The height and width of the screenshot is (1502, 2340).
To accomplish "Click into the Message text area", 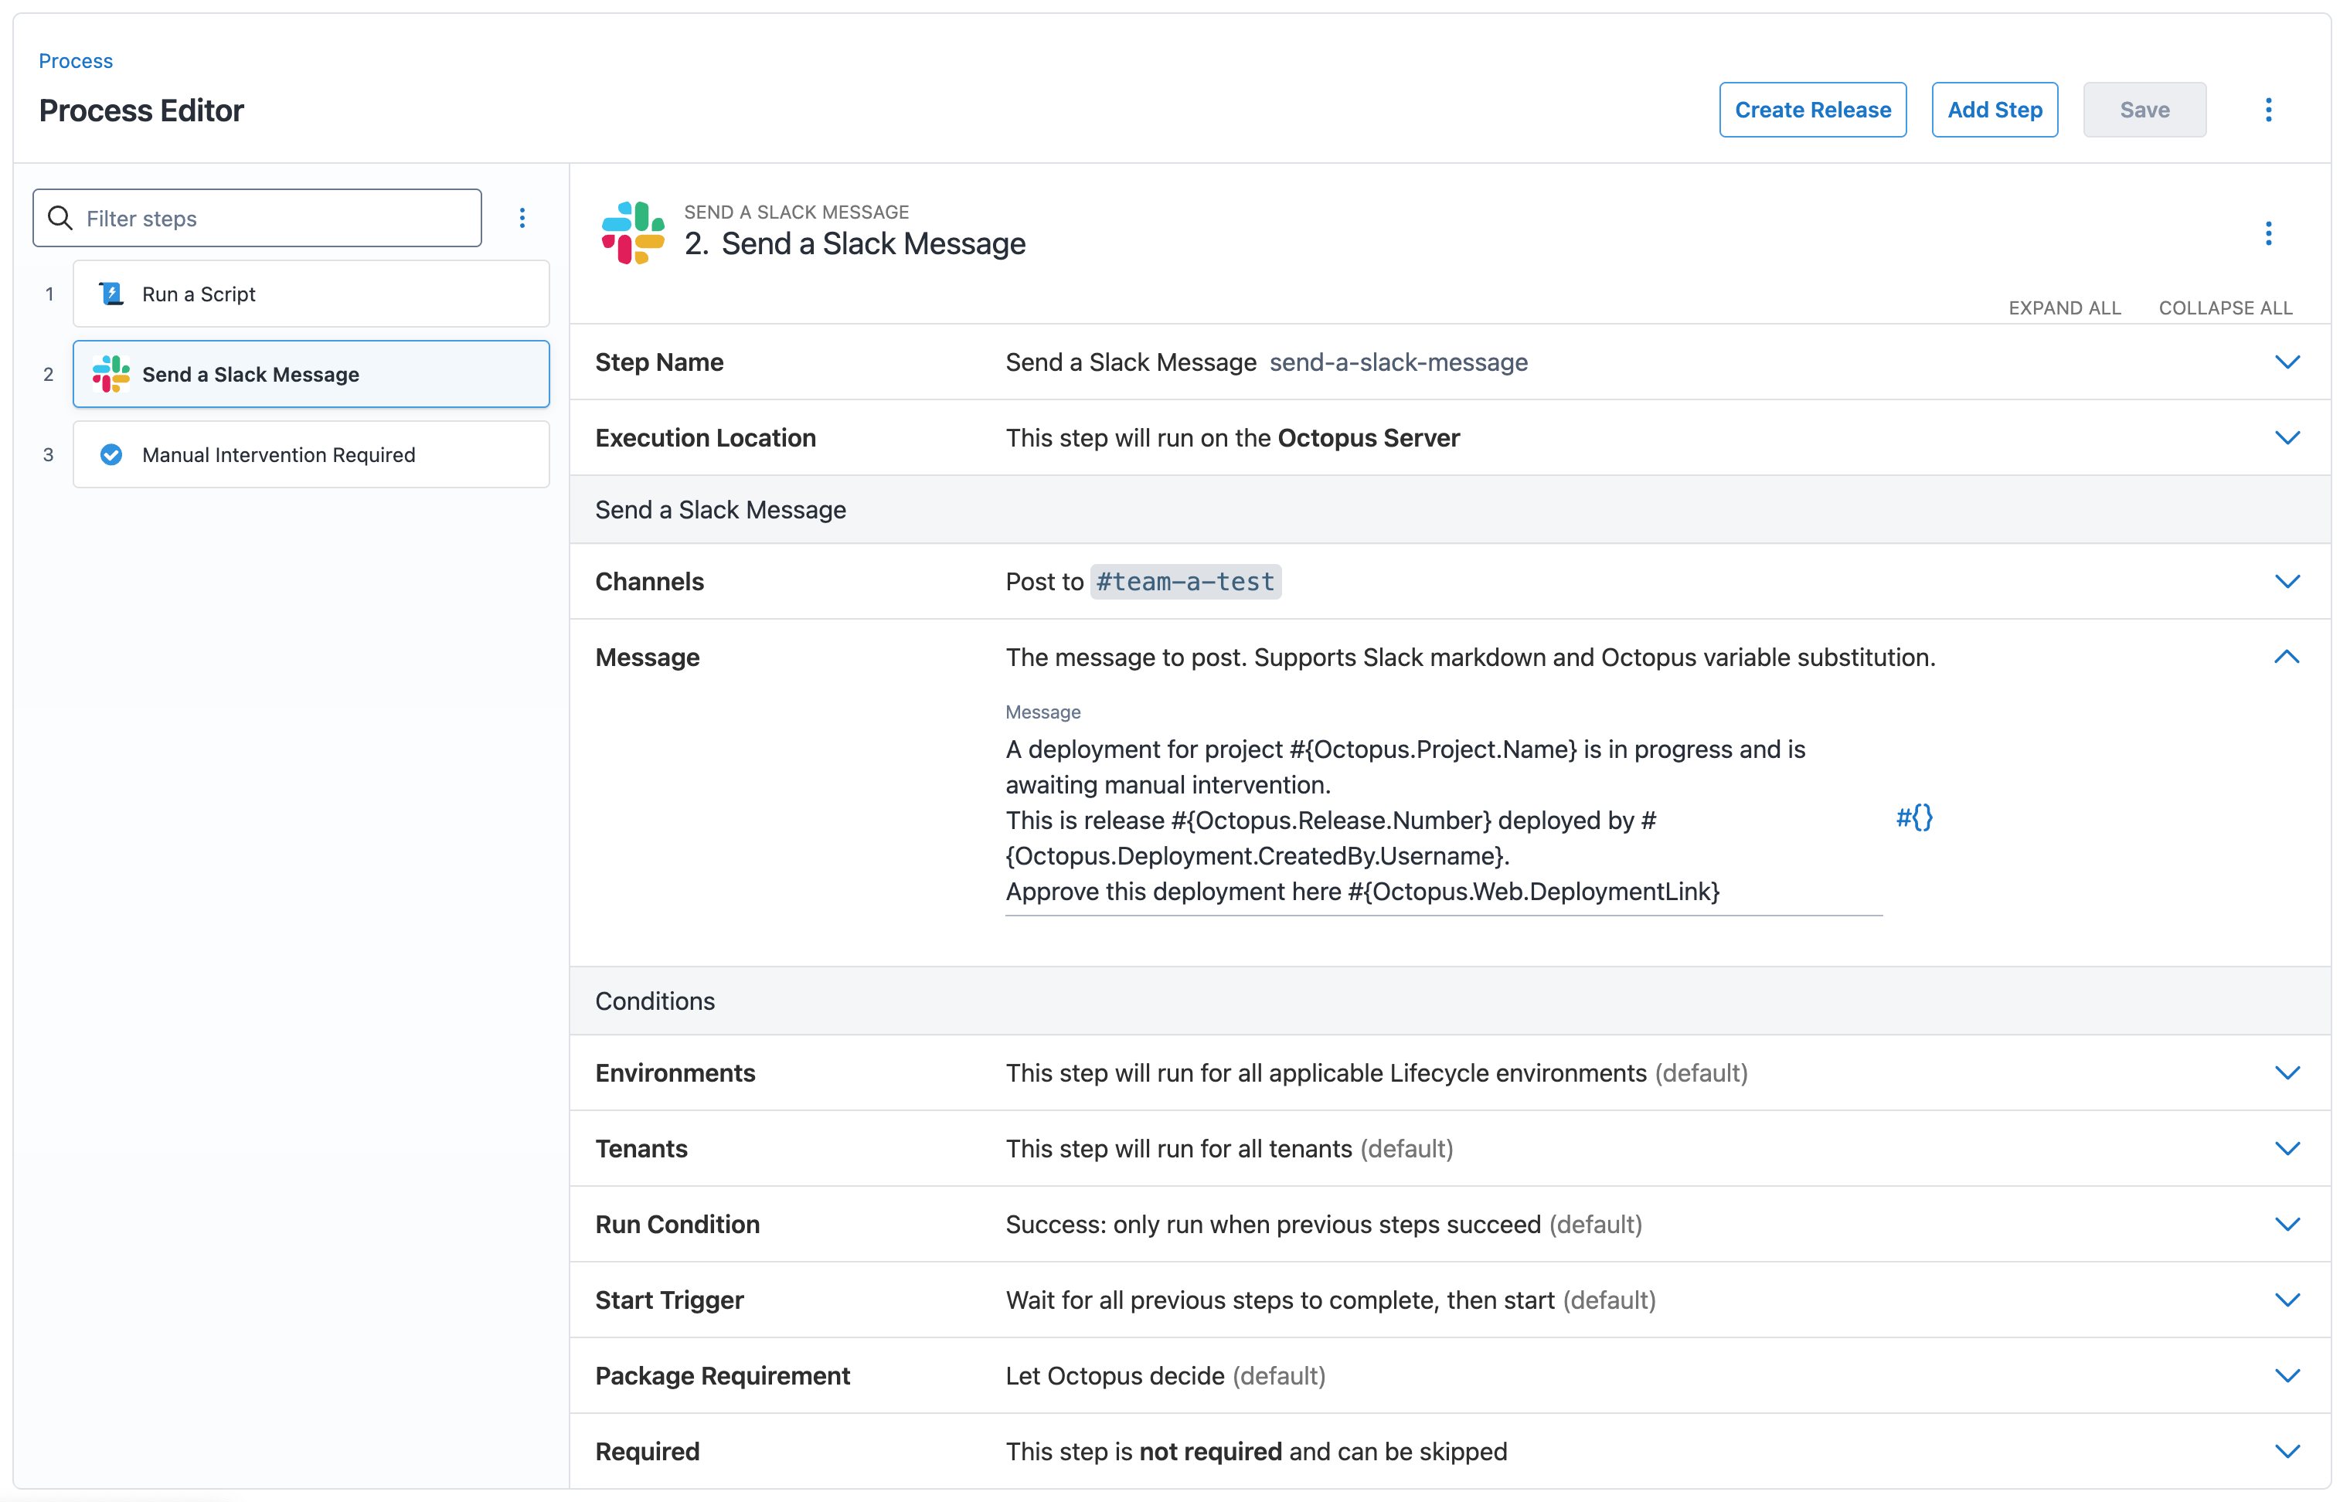I will (x=1444, y=821).
